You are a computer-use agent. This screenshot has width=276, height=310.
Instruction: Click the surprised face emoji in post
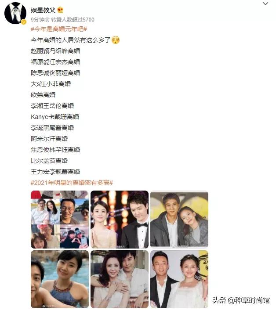(116, 40)
